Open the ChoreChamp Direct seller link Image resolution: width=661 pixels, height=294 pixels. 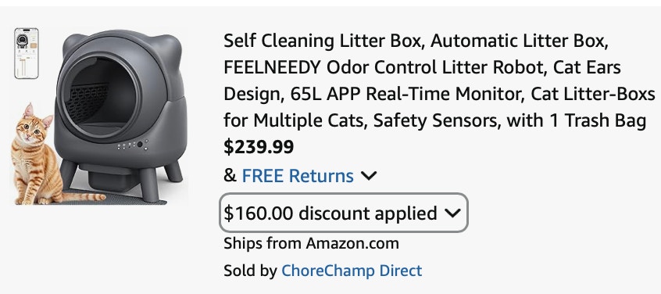tap(352, 271)
